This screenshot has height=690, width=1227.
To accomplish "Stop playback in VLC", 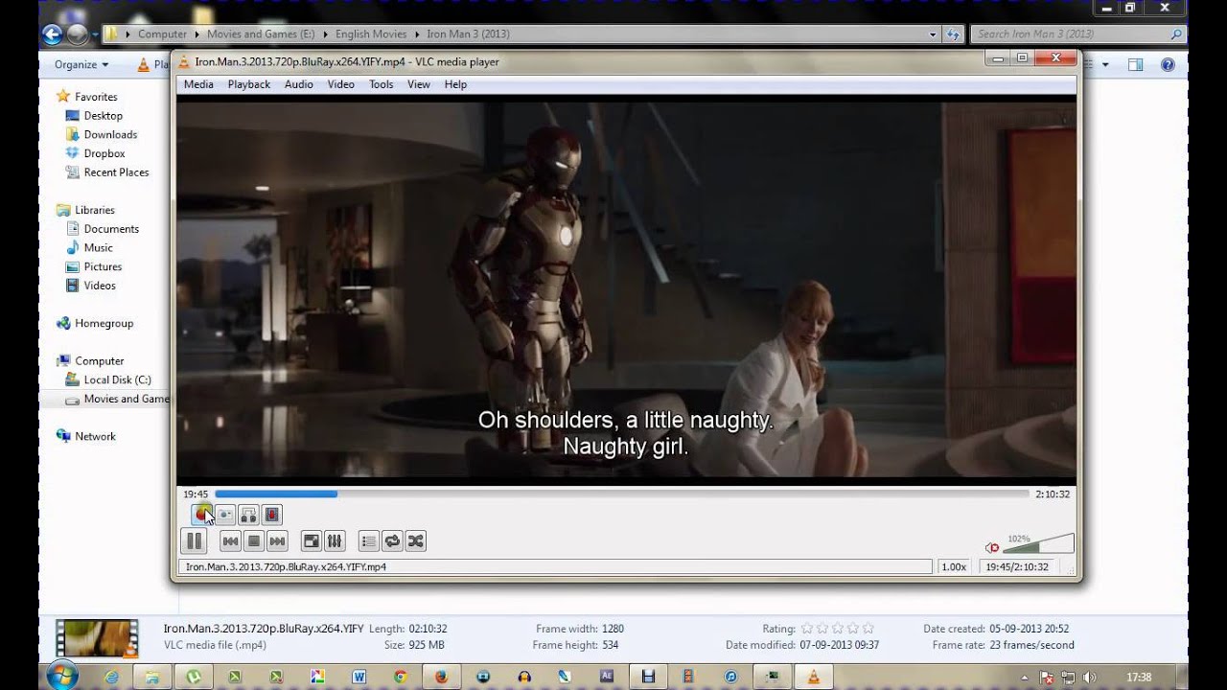I will [x=254, y=541].
